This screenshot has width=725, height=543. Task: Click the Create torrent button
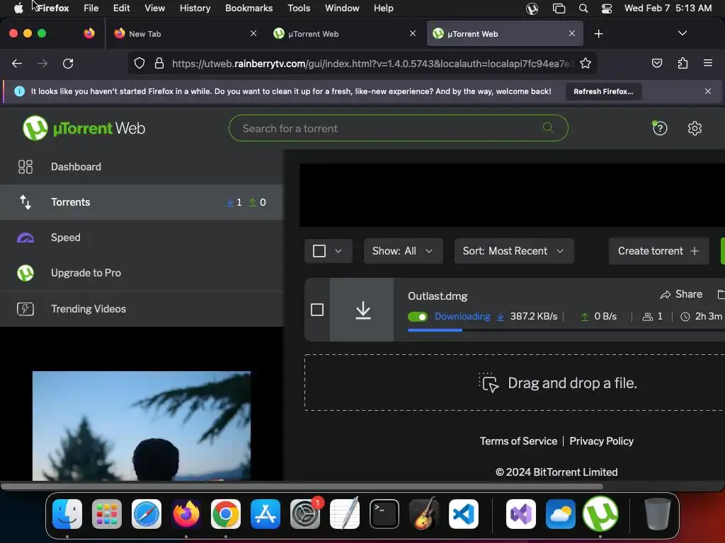(658, 251)
